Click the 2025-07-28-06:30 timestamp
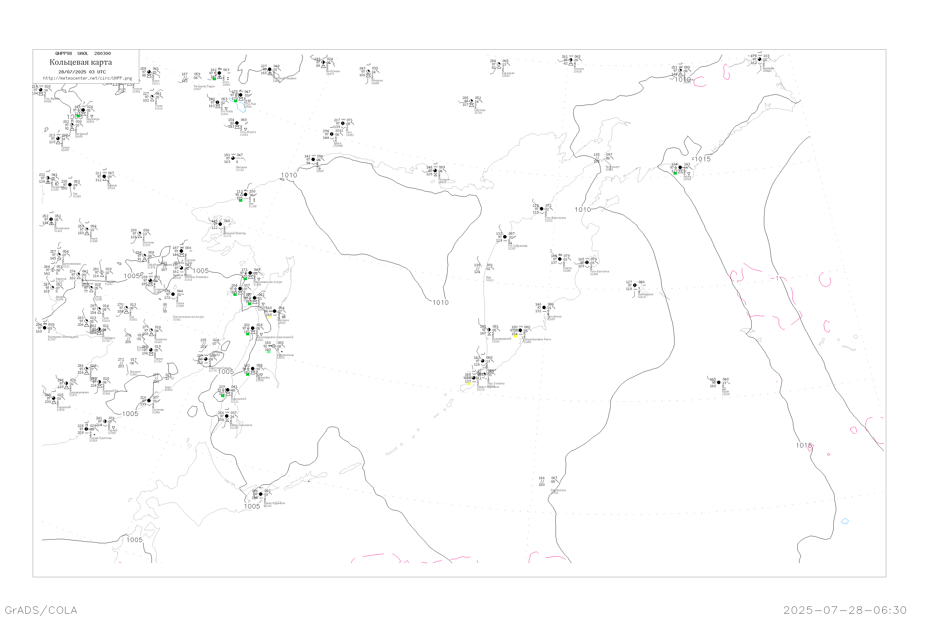The width and height of the screenshot is (926, 617). 845,610
